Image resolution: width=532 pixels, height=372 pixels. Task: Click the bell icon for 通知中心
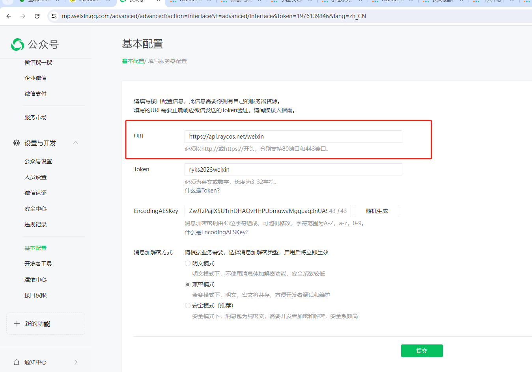pos(17,362)
